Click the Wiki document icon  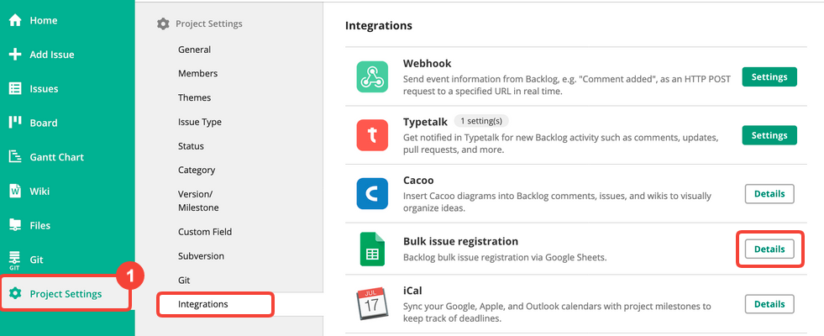[x=15, y=191]
